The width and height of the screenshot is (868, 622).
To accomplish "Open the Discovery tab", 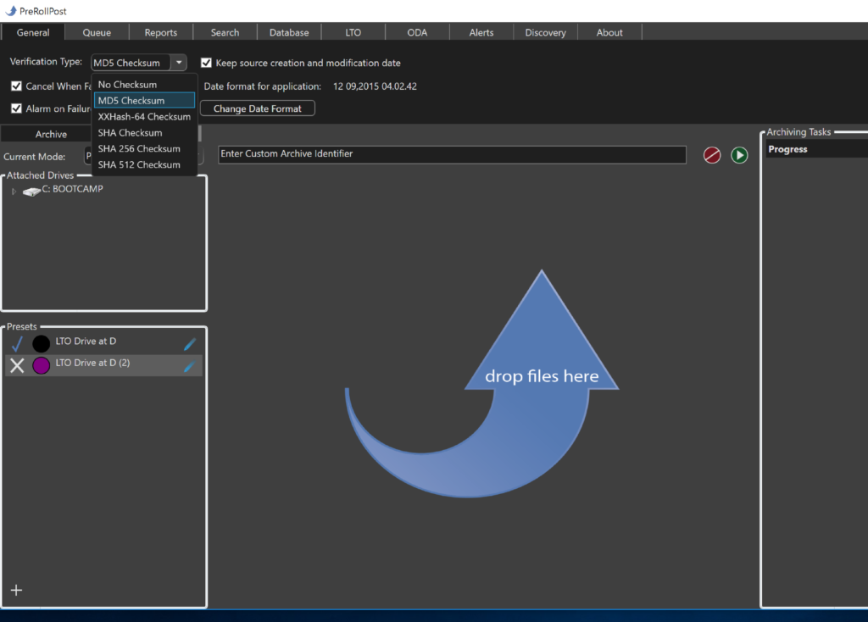I will (x=545, y=32).
